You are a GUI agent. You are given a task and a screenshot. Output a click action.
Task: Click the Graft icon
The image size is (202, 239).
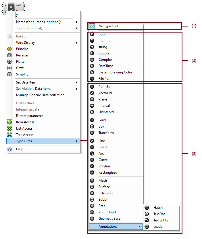click(x=9, y=68)
